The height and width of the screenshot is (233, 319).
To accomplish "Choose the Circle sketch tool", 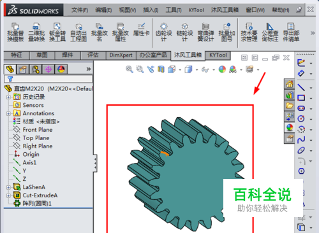I will [x=301, y=118].
